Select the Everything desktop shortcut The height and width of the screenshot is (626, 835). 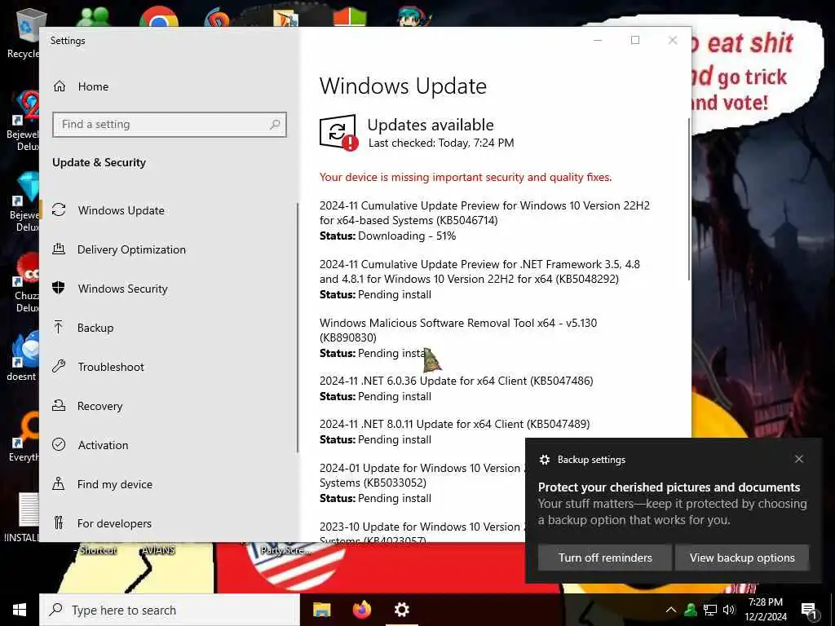point(25,438)
